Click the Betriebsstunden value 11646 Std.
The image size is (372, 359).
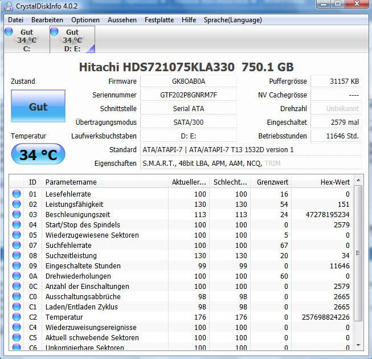point(336,136)
